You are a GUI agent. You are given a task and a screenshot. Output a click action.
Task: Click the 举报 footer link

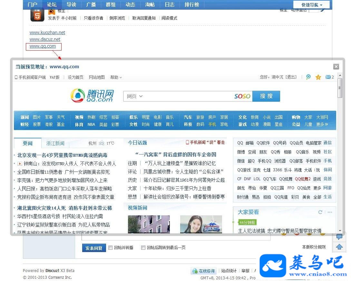[x=245, y=271]
